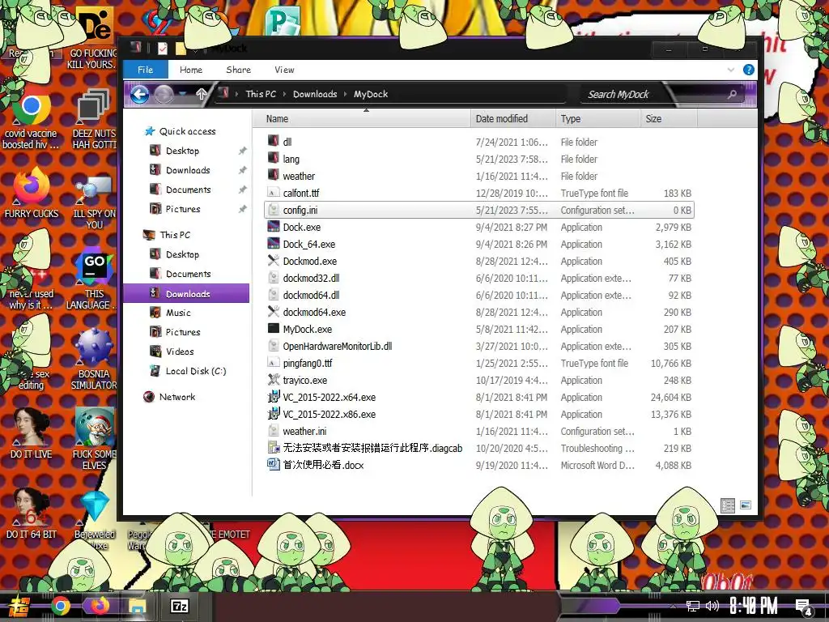The height and width of the screenshot is (622, 829).
Task: Open the Share ribbon tab
Action: click(239, 70)
